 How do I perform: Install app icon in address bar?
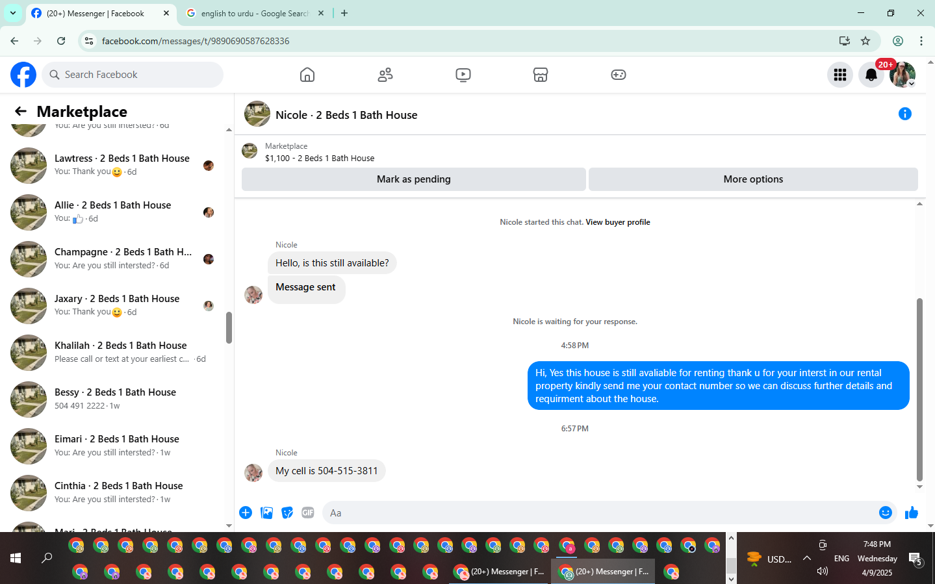coord(845,41)
